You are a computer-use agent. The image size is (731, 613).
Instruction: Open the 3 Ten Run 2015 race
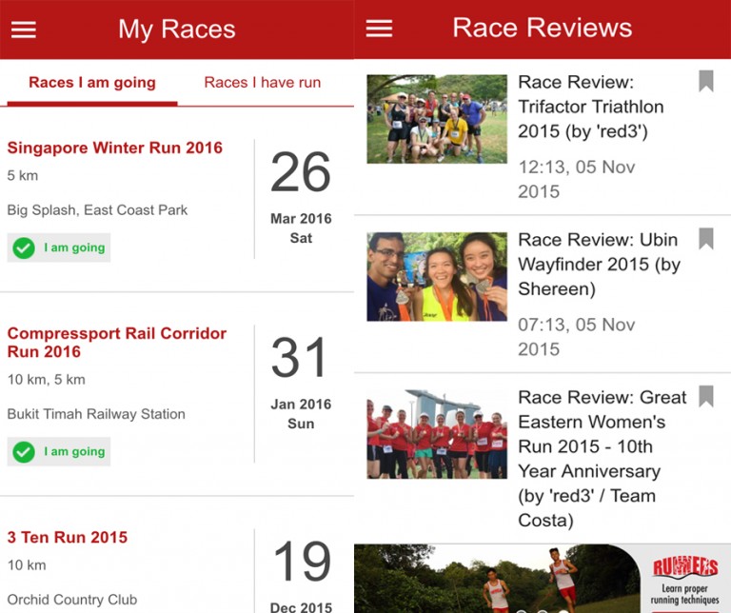(68, 537)
